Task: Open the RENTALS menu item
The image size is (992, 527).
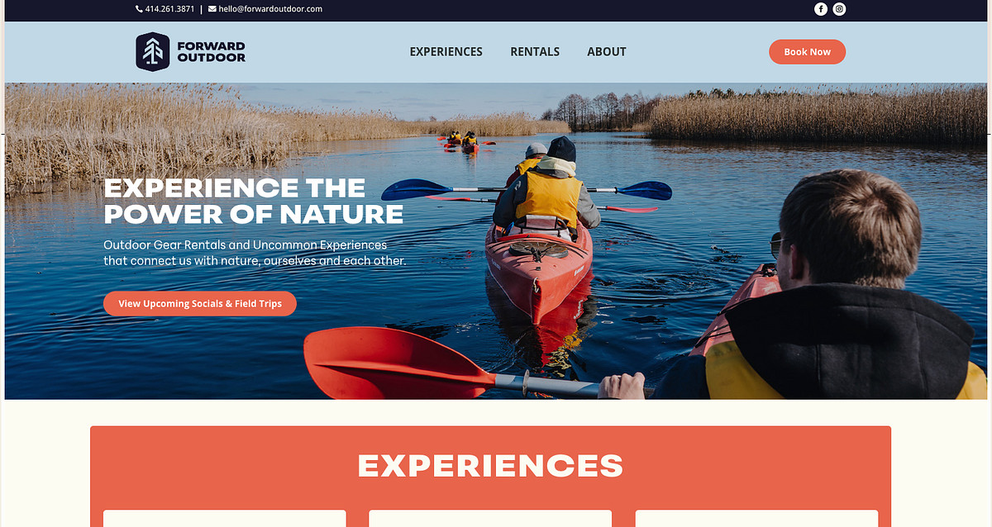Action: (x=535, y=52)
